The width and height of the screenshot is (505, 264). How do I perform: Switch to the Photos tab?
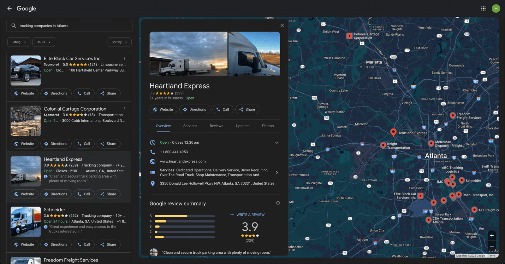[268, 126]
